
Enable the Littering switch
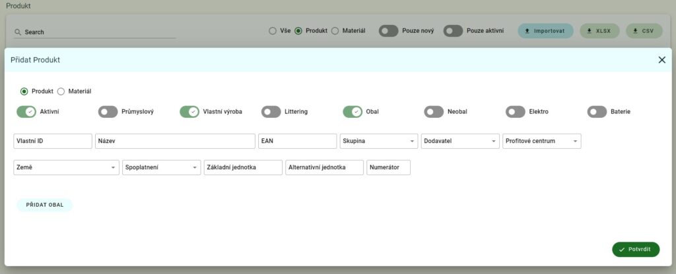[271, 112]
